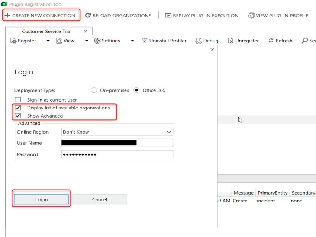Click Reload Organizations label
The height and width of the screenshot is (237, 316).
pyautogui.click(x=122, y=16)
